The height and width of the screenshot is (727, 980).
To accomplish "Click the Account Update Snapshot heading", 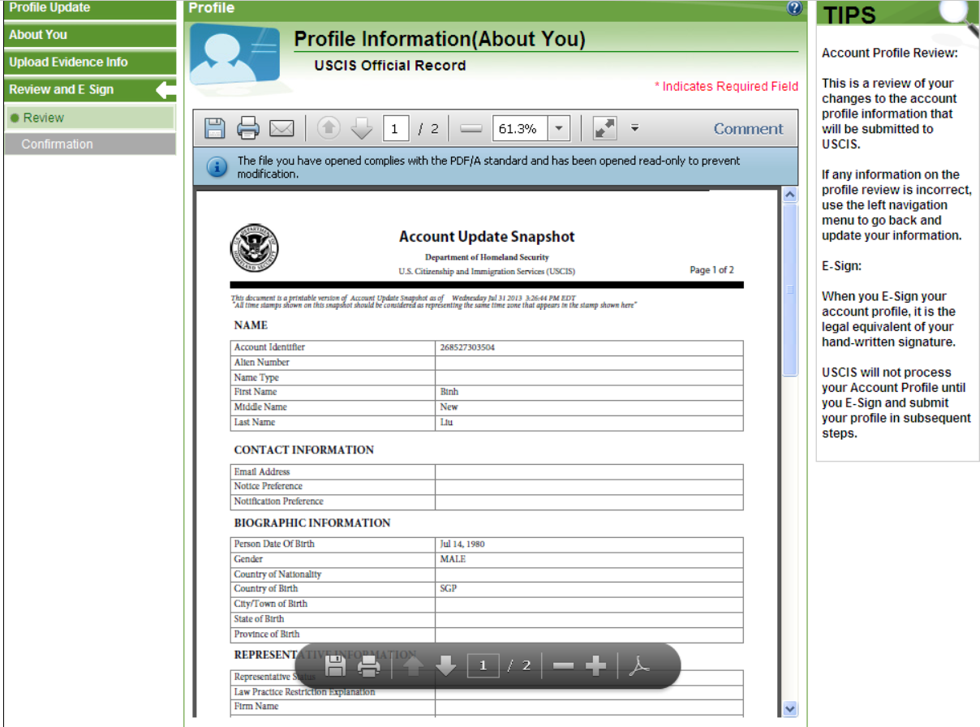I will click(x=487, y=237).
